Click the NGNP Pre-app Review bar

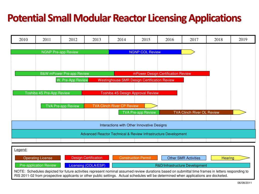coord(60,52)
